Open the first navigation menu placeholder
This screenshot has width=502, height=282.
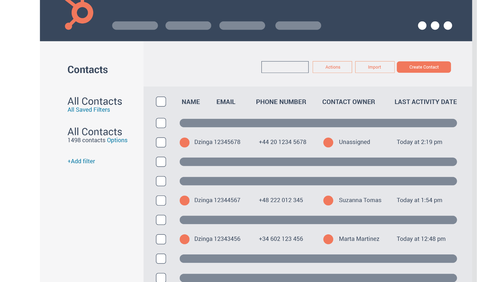(x=135, y=26)
